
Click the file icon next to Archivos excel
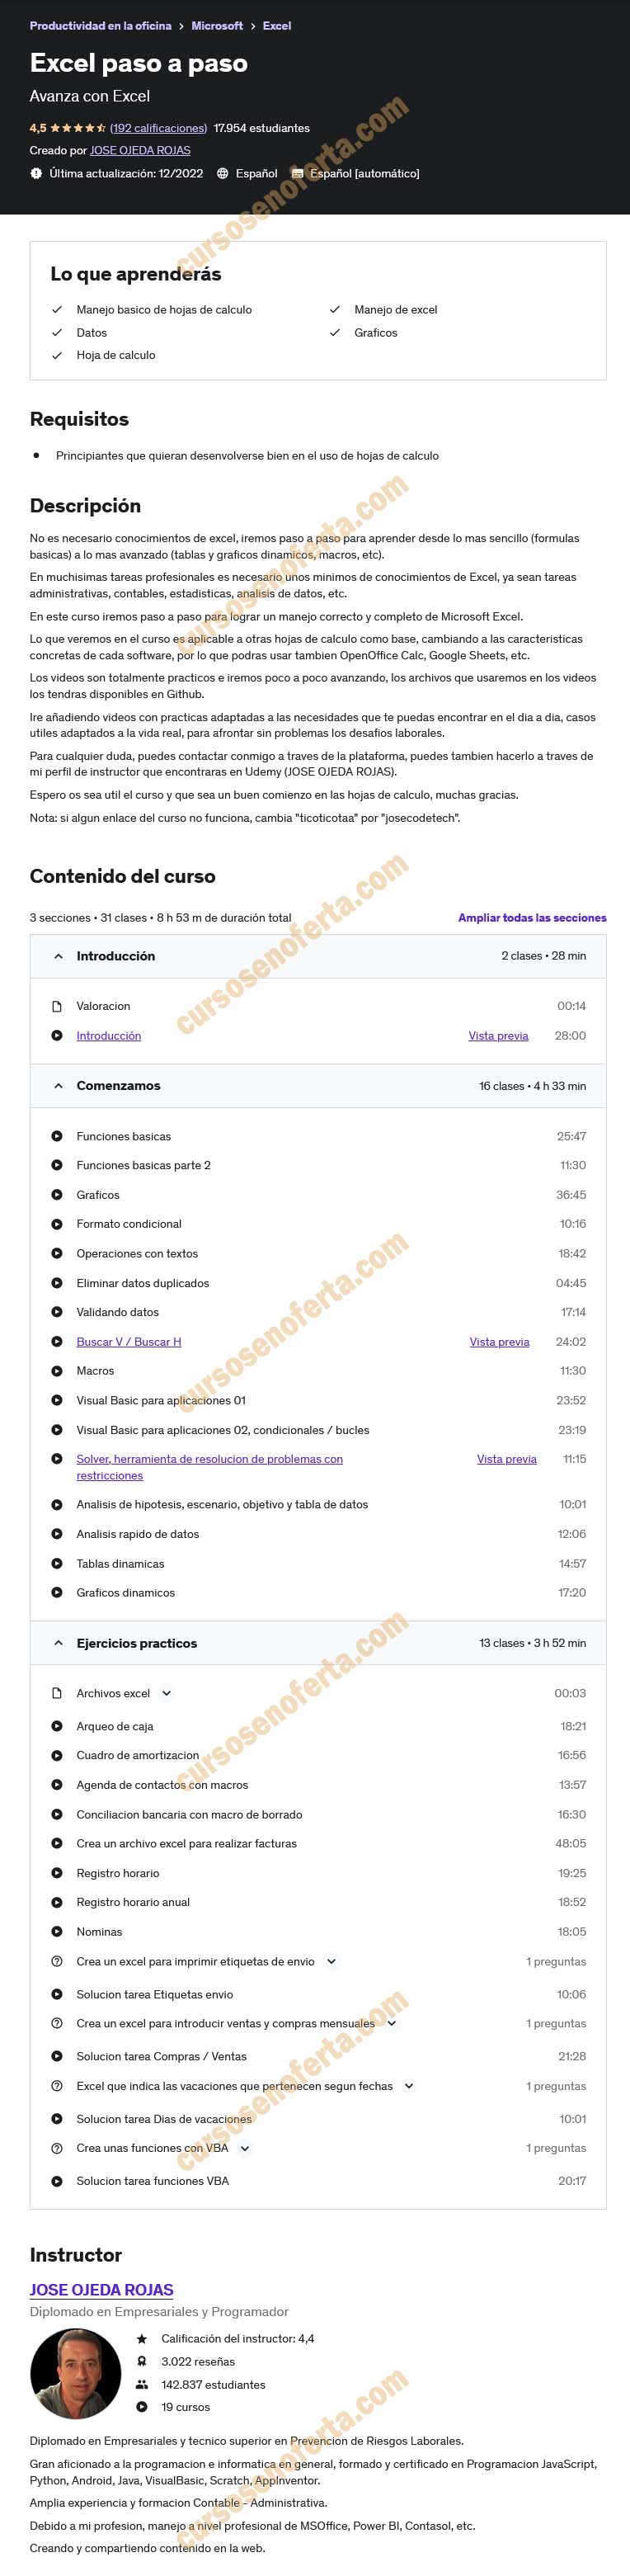57,1693
